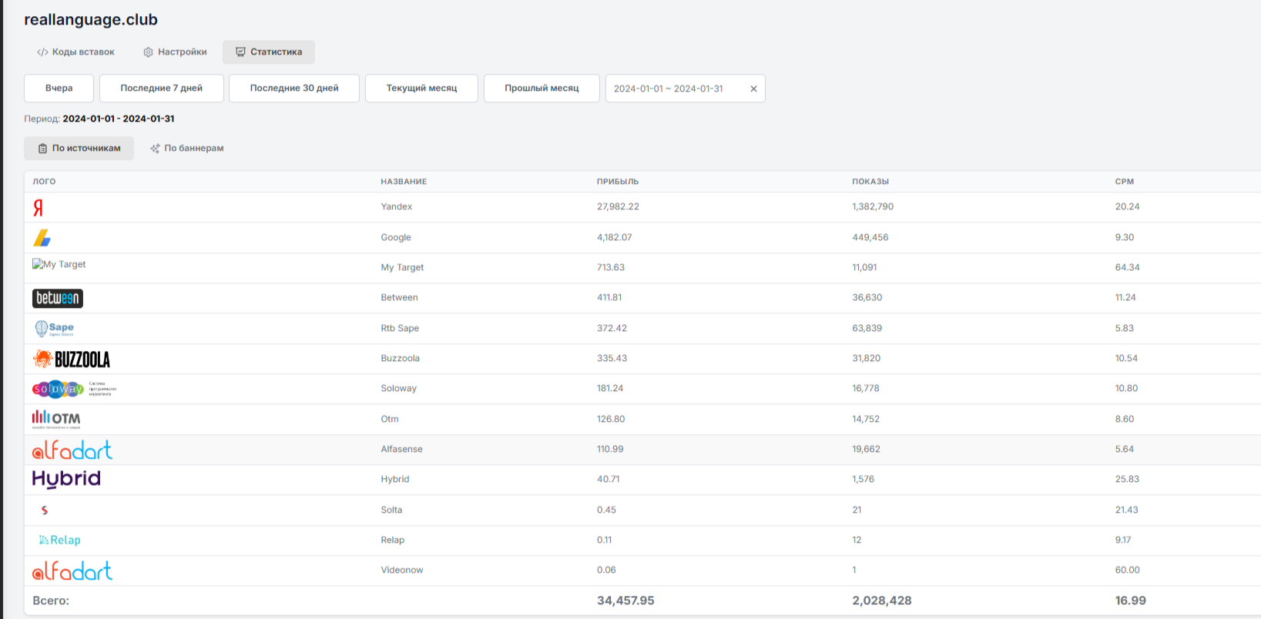Show statistics for Вчера
This screenshot has width=1261, height=619.
click(x=59, y=89)
